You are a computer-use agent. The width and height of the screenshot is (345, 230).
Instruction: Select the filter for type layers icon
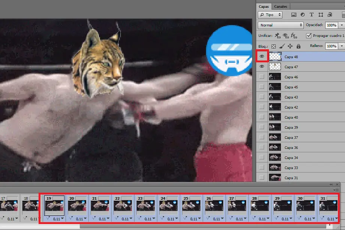pyautogui.click(x=311, y=15)
